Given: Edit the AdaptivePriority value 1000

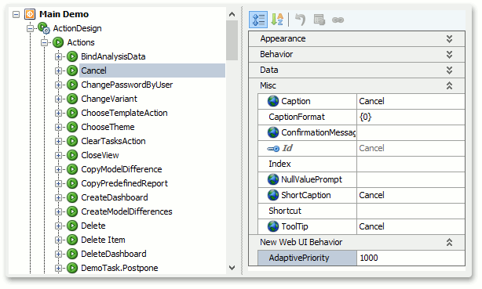Looking at the screenshot, I should pos(411,258).
